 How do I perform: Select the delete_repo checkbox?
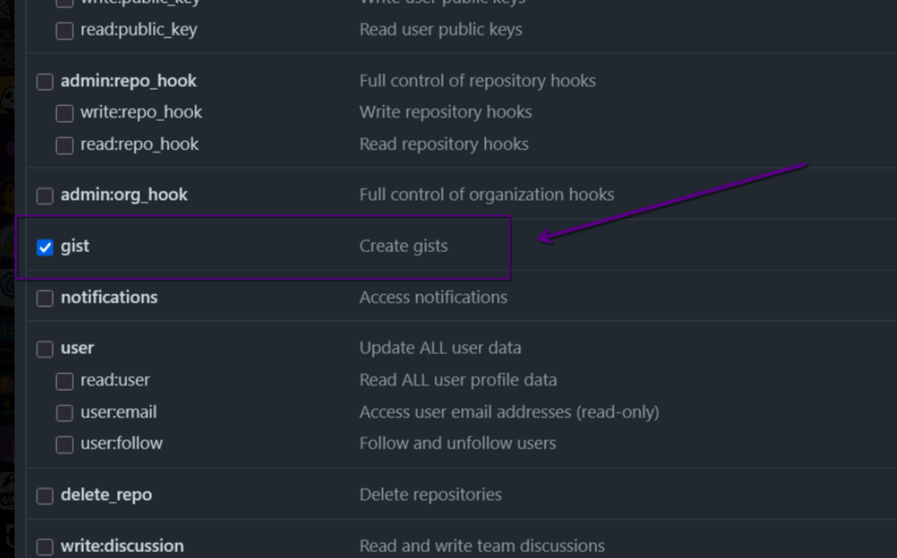[45, 496]
